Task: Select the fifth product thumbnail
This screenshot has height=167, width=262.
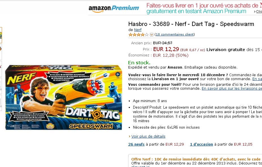Action: 1,102
